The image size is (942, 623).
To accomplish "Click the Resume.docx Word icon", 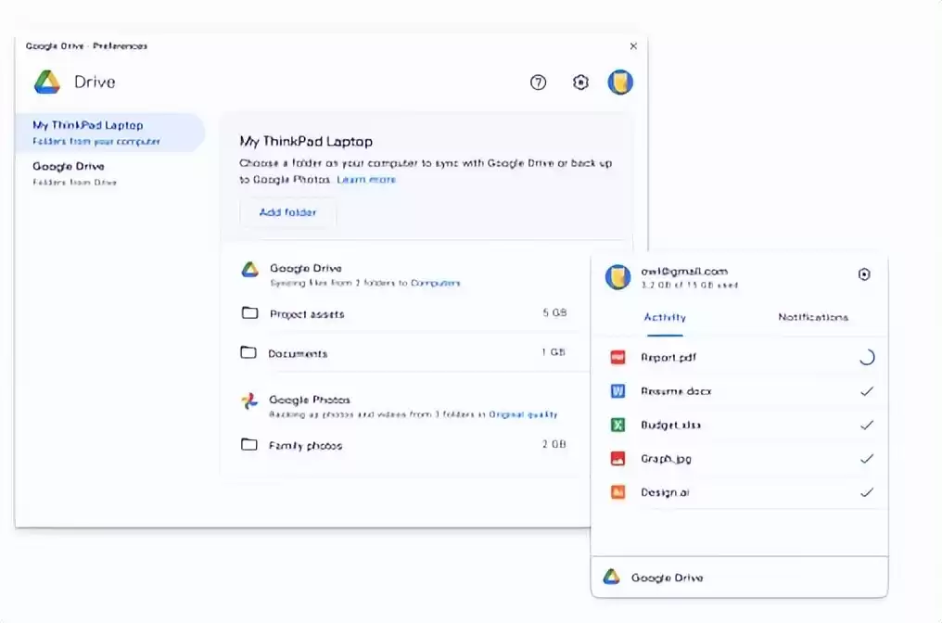I will click(618, 391).
